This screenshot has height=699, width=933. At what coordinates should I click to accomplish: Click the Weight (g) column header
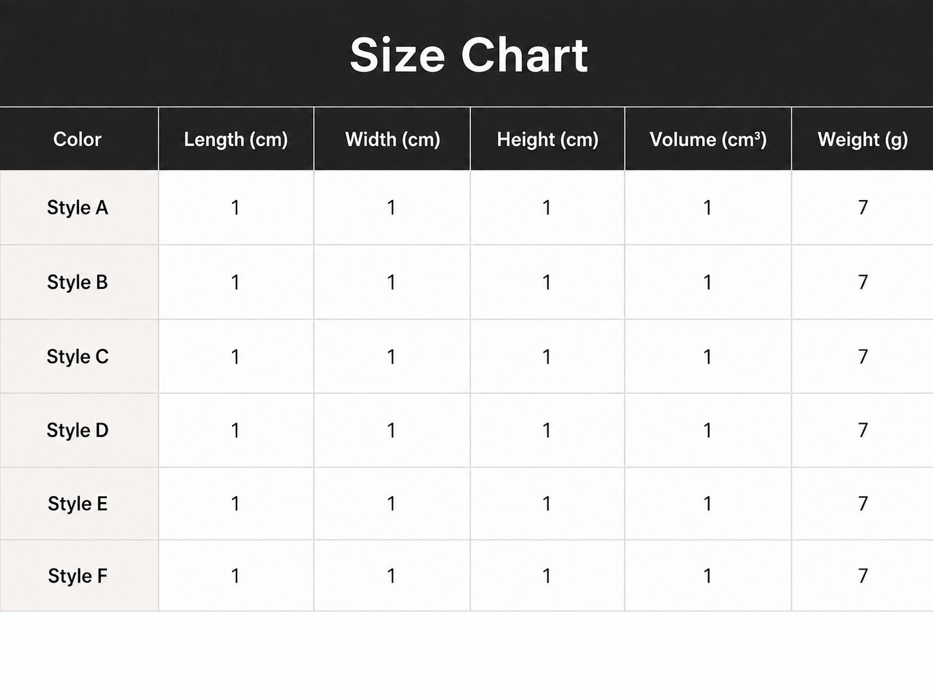tap(863, 140)
